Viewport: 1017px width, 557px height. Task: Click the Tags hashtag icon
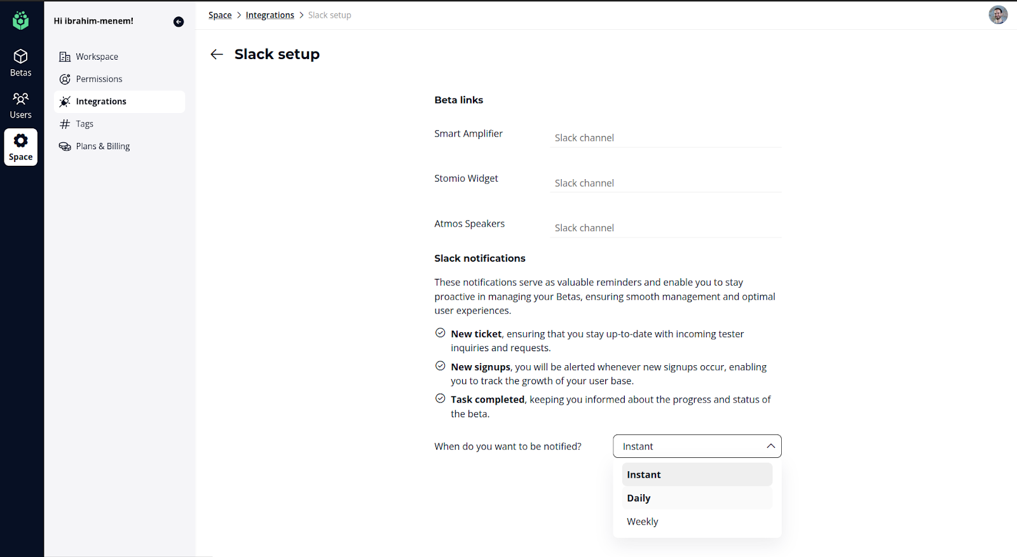[65, 124]
